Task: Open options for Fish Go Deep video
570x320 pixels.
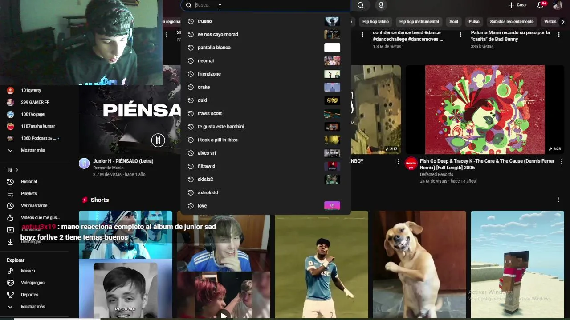Action: [x=562, y=162]
